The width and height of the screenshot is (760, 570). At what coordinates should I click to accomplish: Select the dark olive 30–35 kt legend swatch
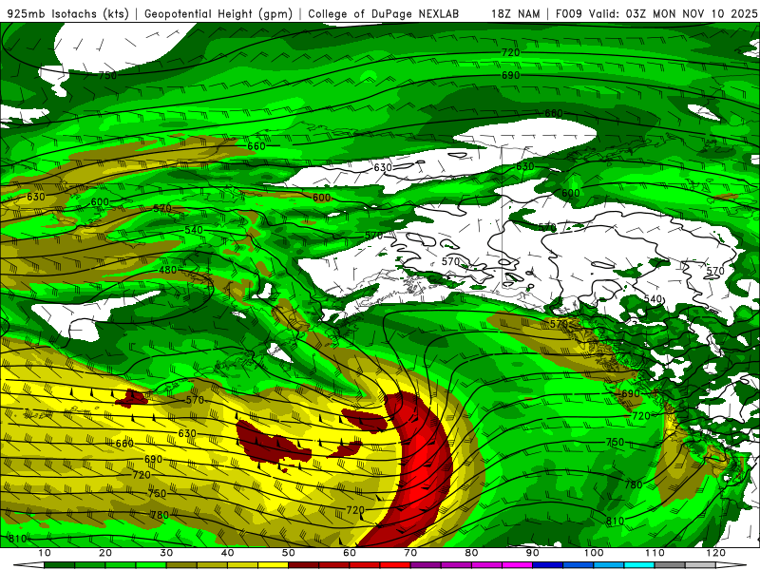coord(181,565)
